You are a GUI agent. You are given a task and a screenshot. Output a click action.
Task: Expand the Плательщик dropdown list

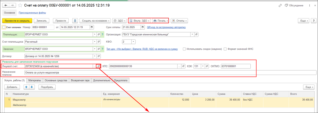[x=95, y=34]
